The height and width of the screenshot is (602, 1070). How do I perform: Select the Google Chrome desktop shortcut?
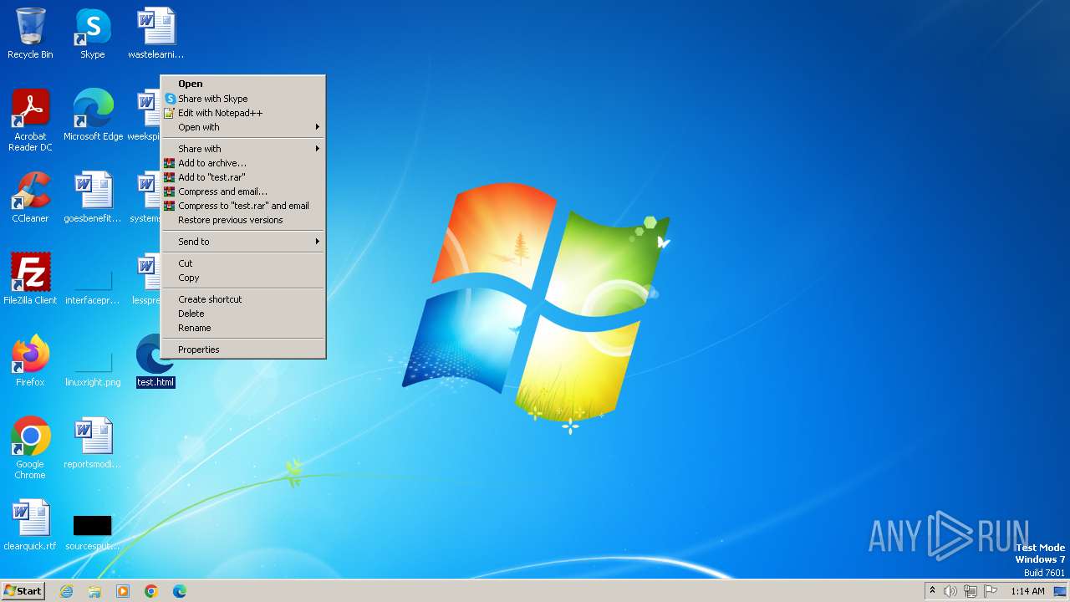tap(30, 448)
